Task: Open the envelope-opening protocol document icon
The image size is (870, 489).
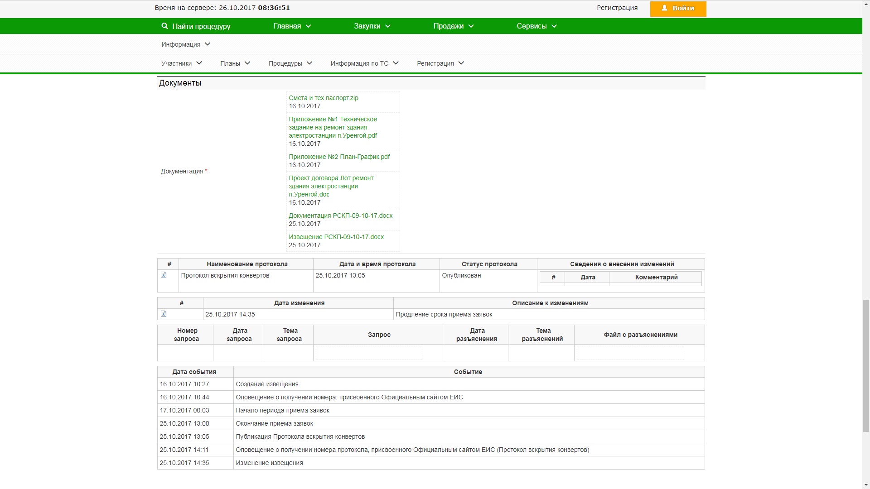Action: point(164,275)
